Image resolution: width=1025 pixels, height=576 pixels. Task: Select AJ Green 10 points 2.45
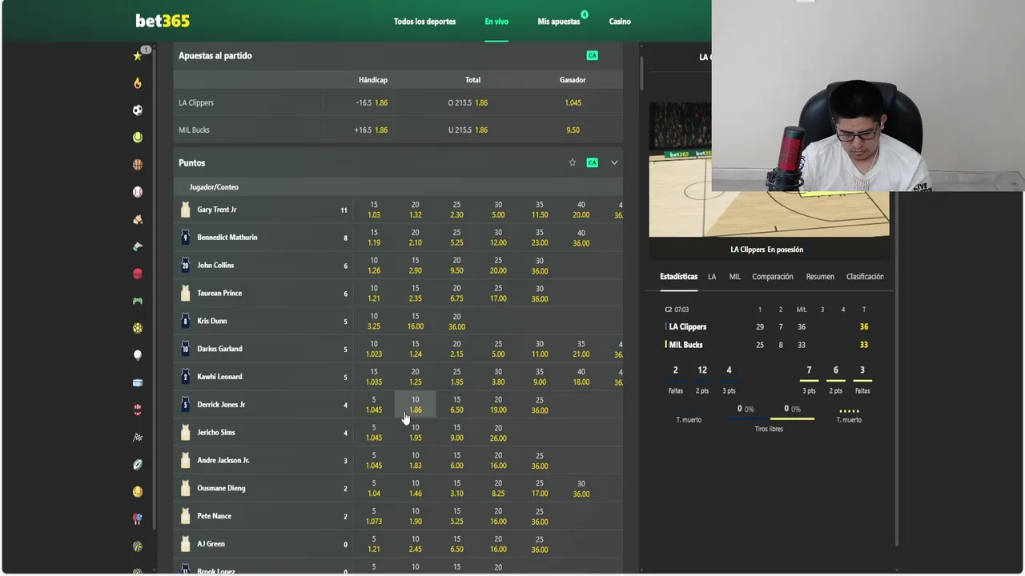[x=415, y=544]
